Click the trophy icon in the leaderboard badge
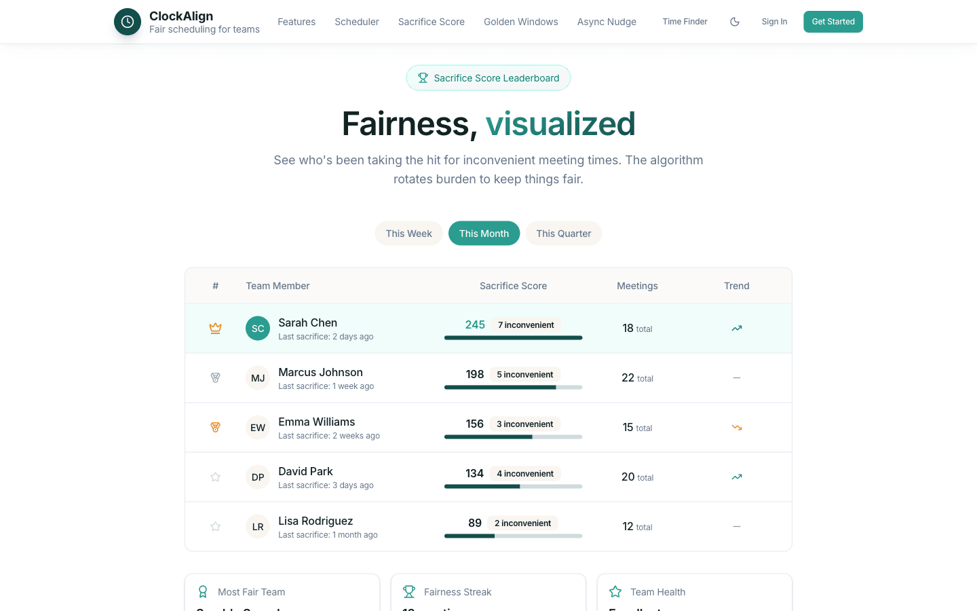The image size is (977, 611). pyautogui.click(x=423, y=77)
